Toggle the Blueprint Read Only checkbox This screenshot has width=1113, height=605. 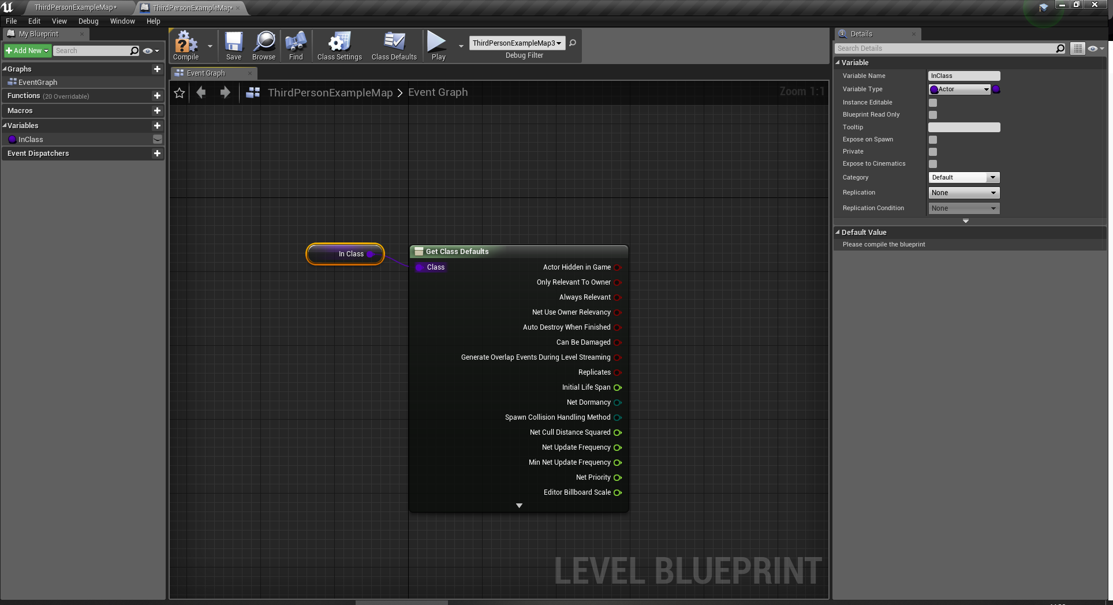933,115
